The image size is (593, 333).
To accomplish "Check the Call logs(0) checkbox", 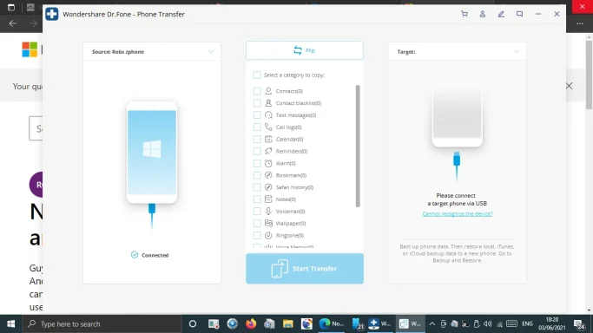I will click(x=257, y=127).
